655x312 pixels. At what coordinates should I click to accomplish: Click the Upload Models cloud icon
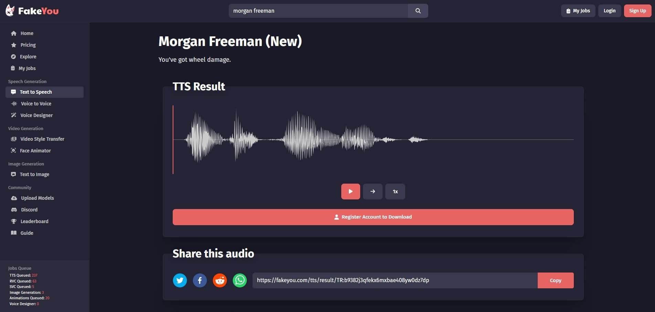tap(14, 198)
